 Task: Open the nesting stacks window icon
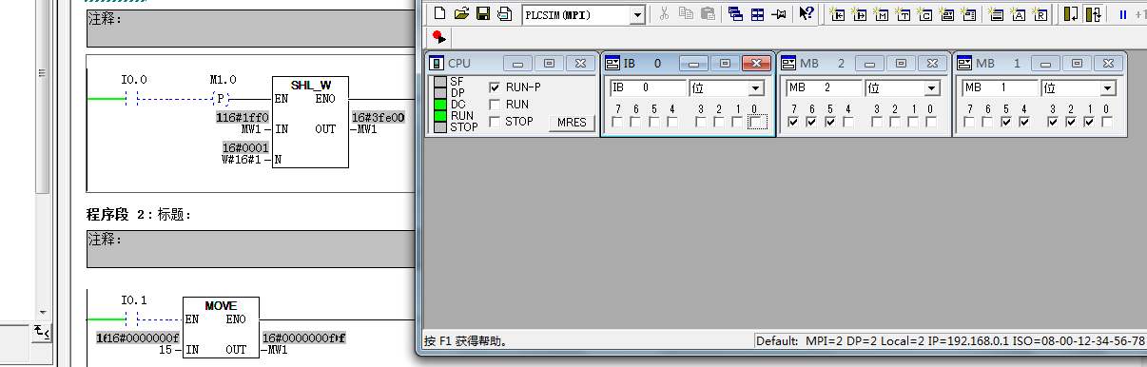[997, 14]
